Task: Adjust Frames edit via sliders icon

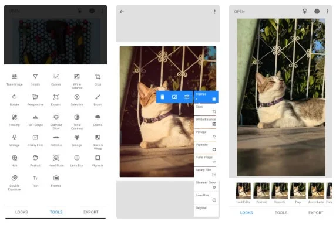Action: click(x=187, y=97)
